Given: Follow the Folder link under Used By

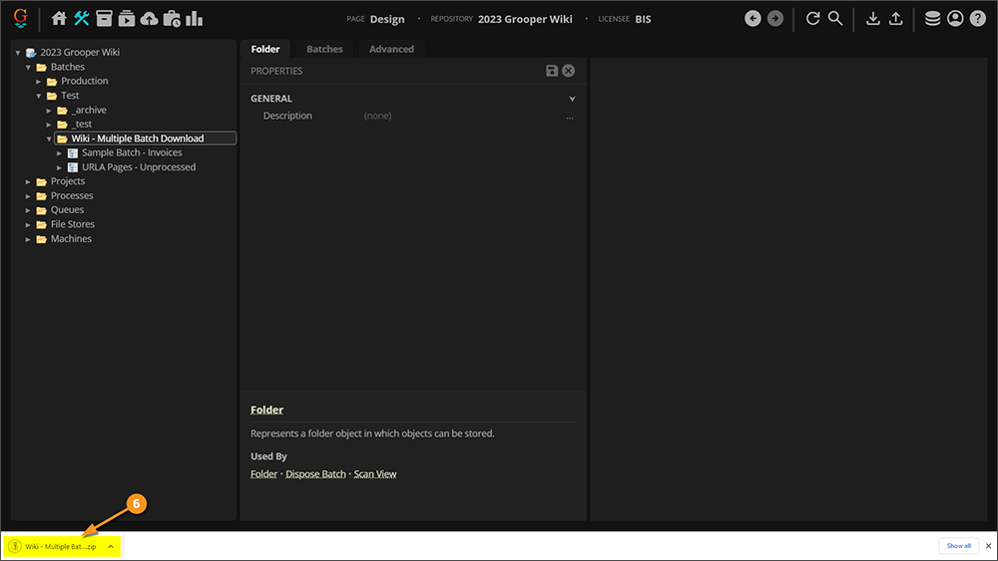Looking at the screenshot, I should 263,474.
